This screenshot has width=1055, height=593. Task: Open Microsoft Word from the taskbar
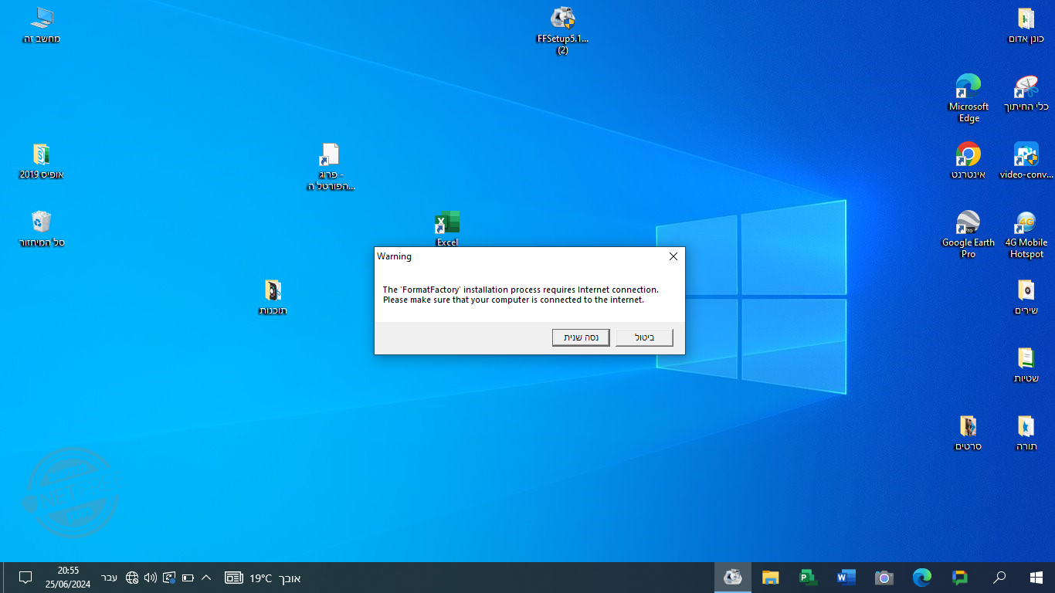846,578
